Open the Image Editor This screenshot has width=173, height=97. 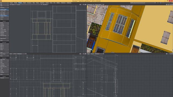(4, 11)
